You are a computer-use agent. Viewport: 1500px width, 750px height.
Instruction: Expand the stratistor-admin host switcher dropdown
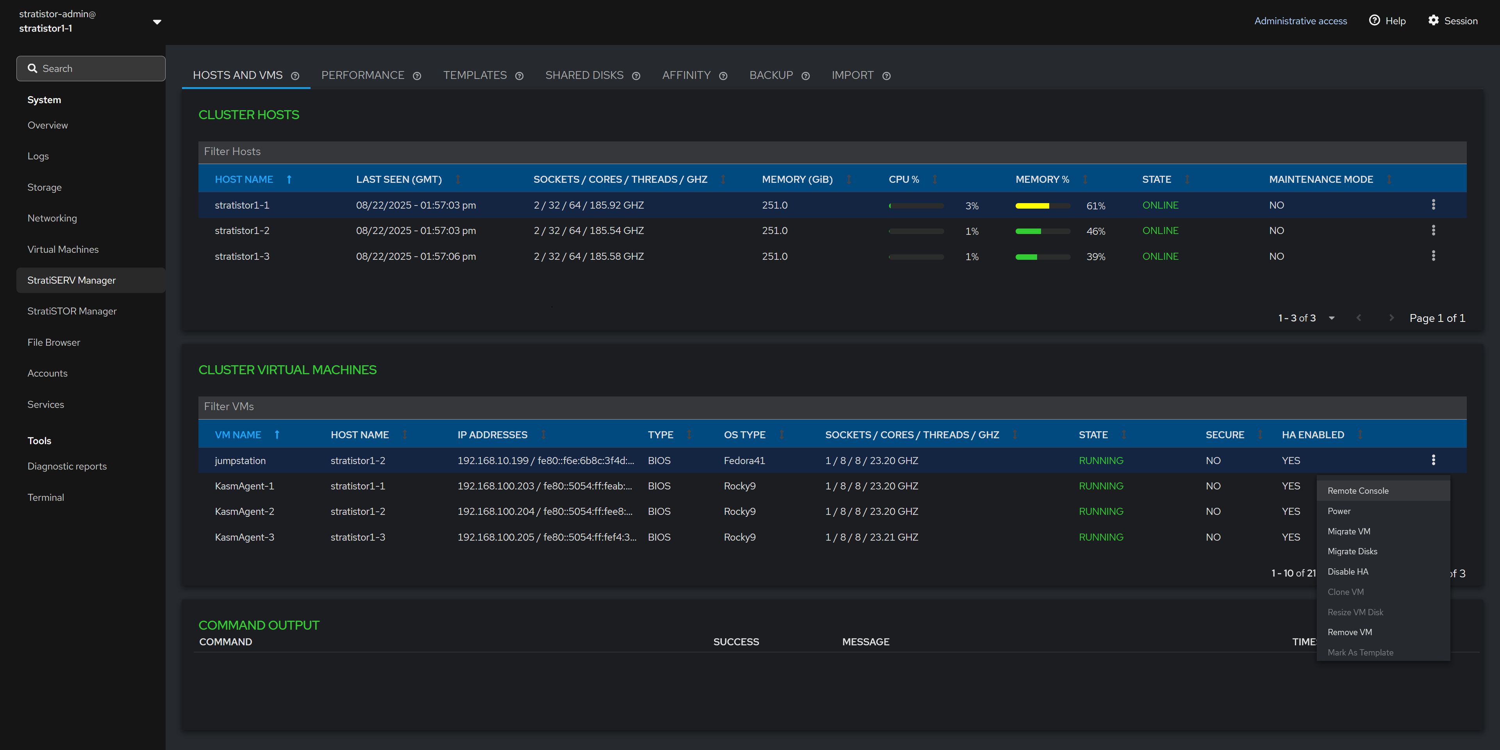157,21
